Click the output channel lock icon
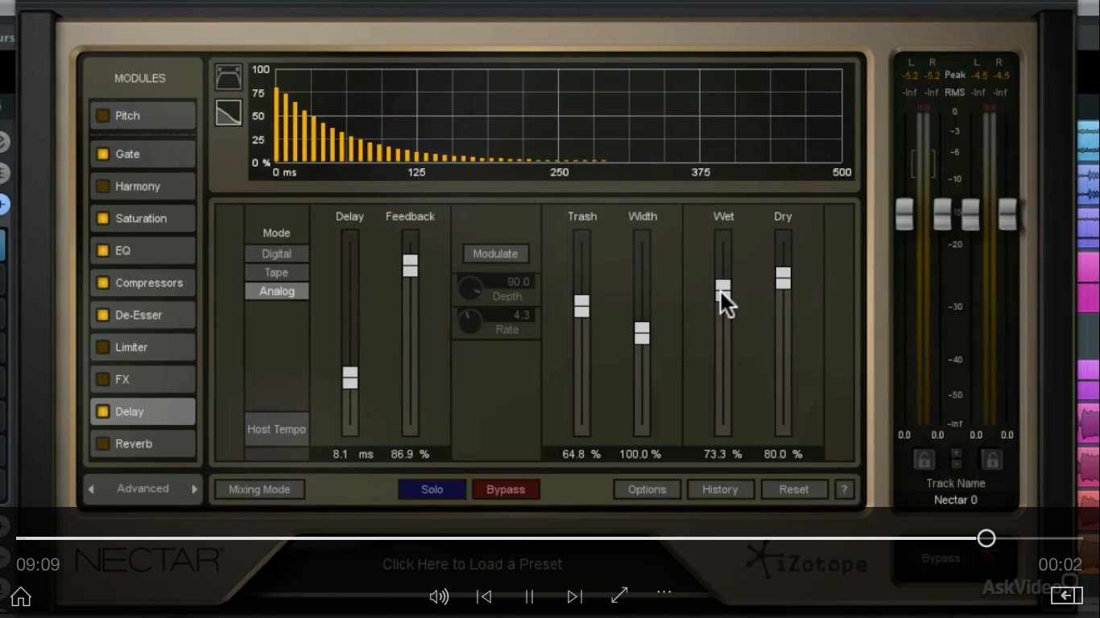 point(991,459)
